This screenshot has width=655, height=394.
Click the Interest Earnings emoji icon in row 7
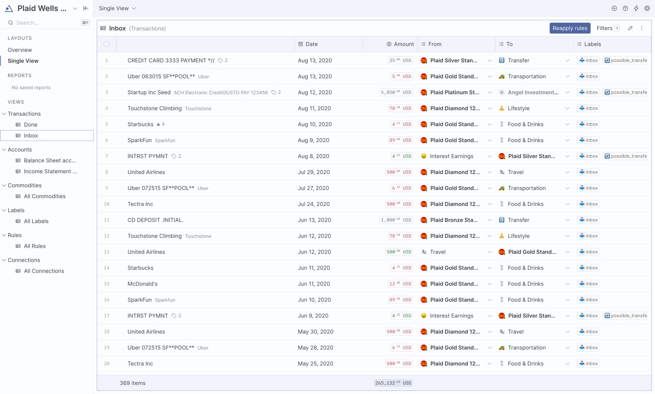click(x=424, y=156)
